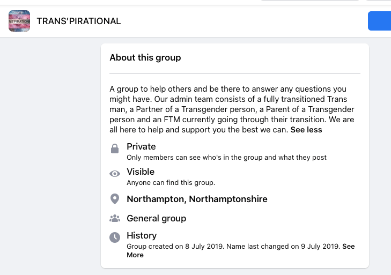
Task: Click the 'Only members can see' text
Action: click(x=226, y=158)
